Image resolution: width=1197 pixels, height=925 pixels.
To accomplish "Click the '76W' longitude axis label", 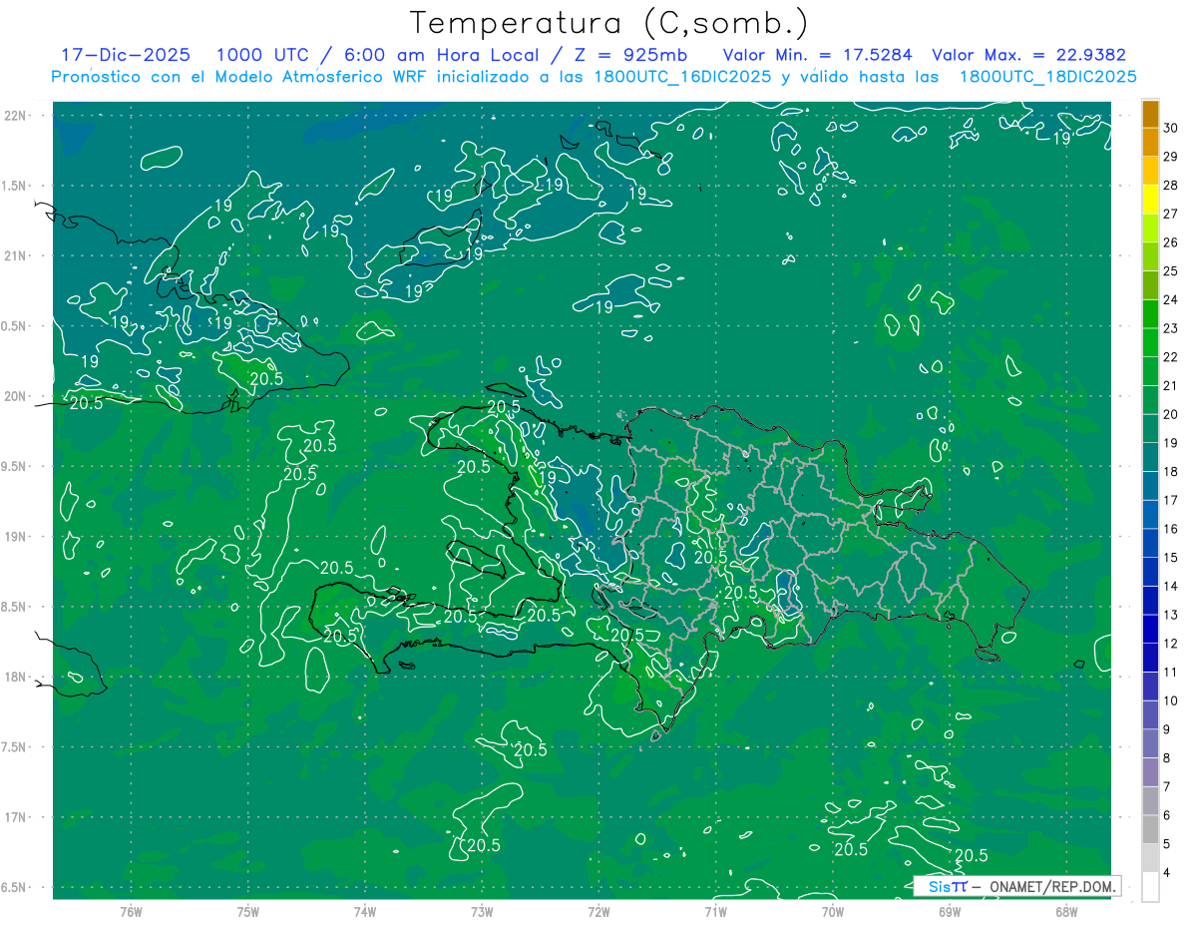I will 131,911.
